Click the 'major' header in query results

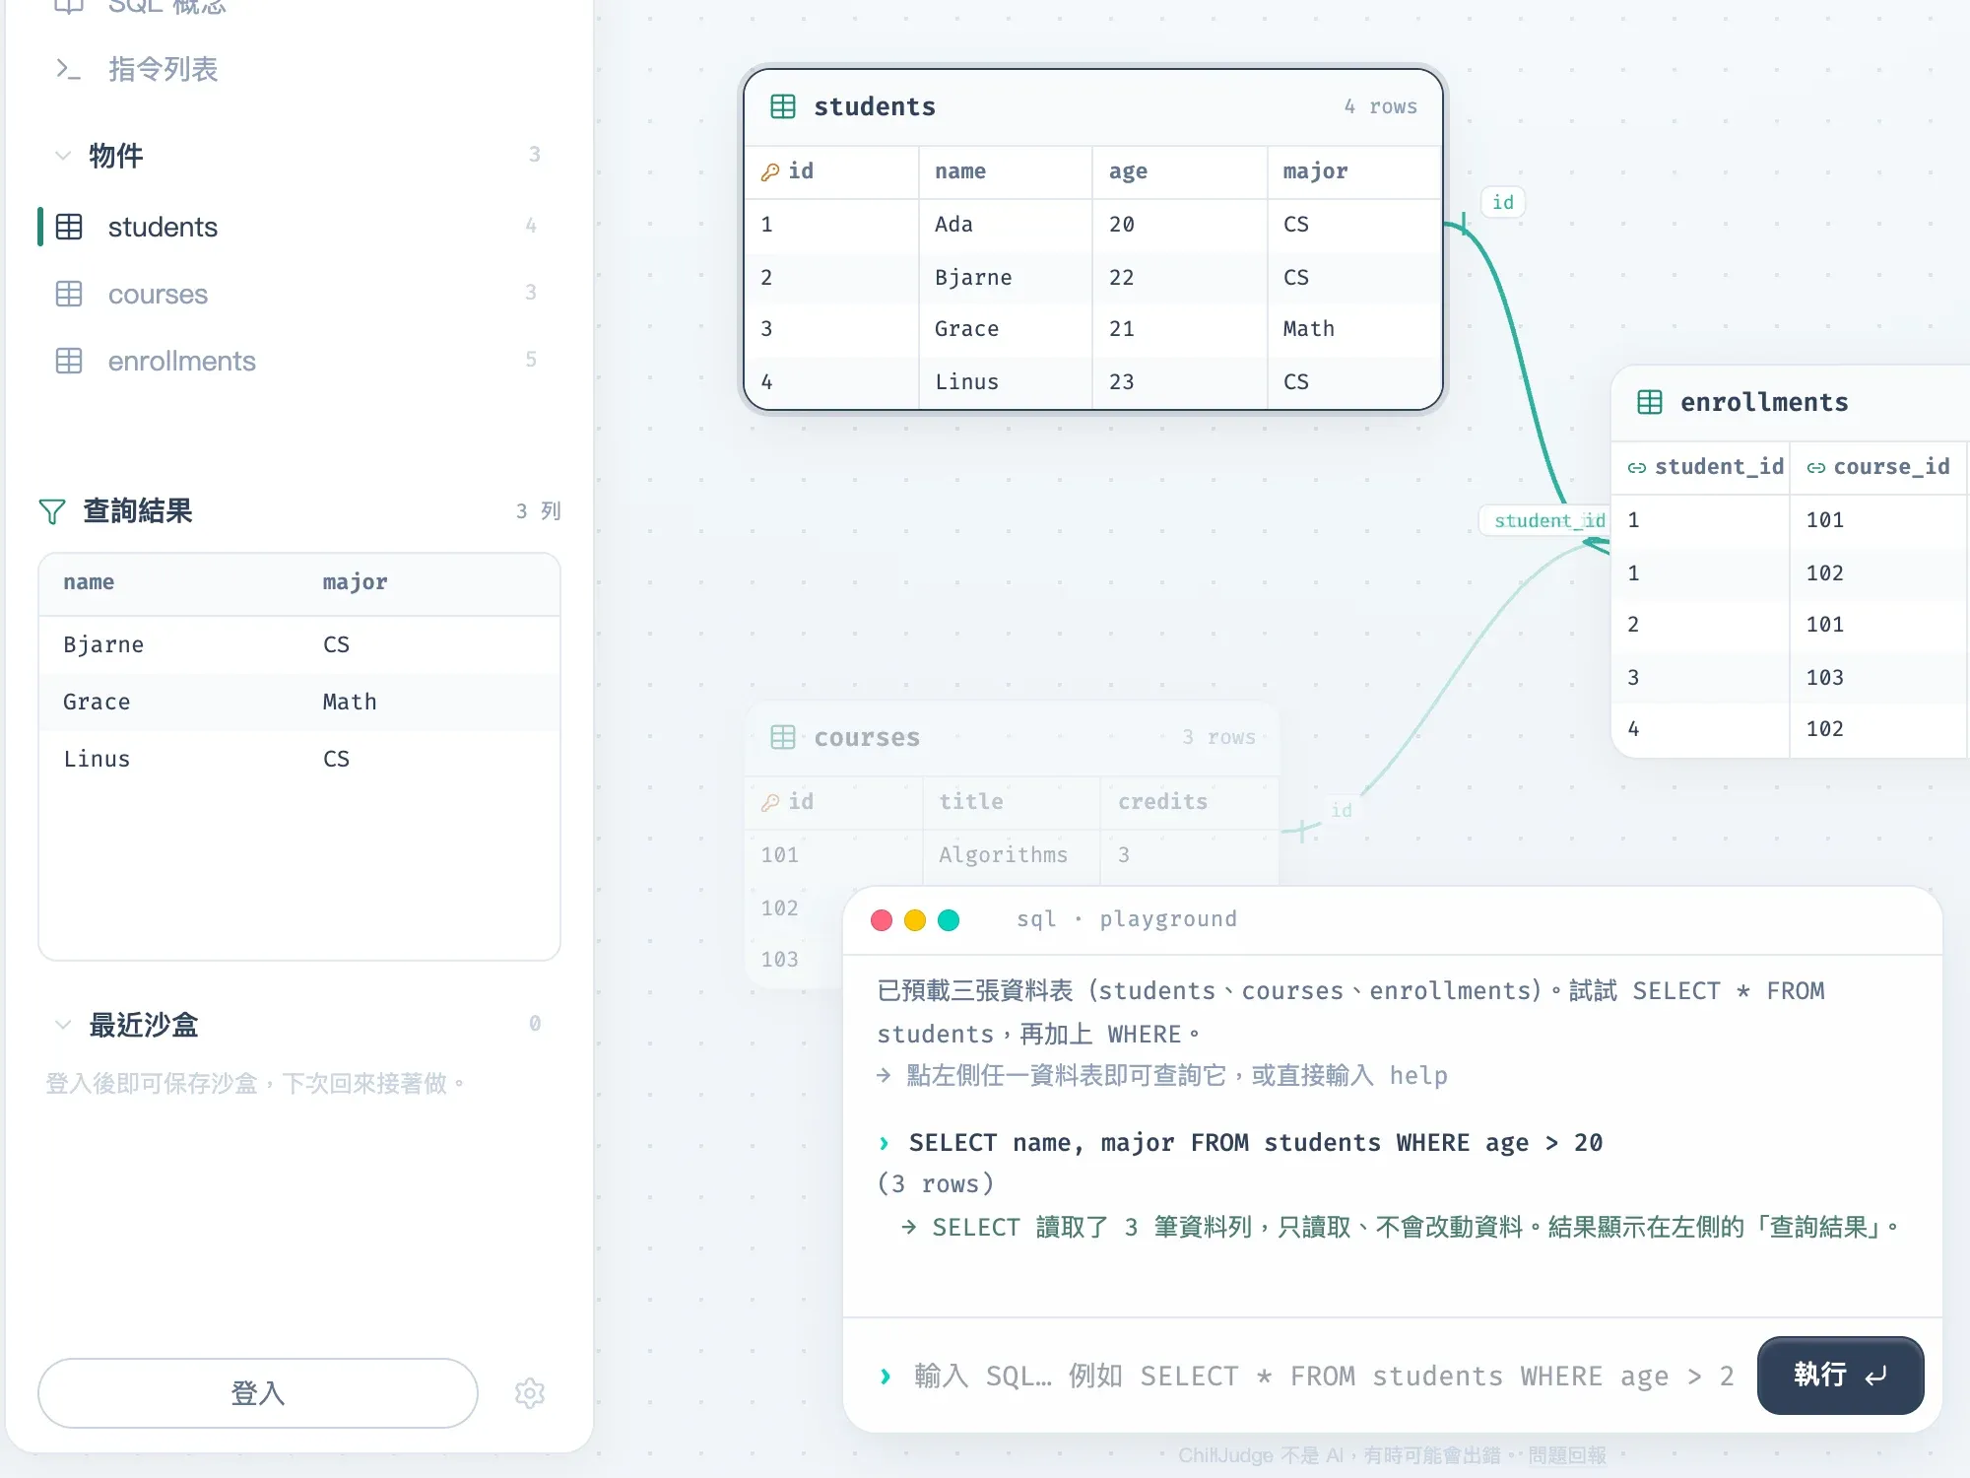355,582
